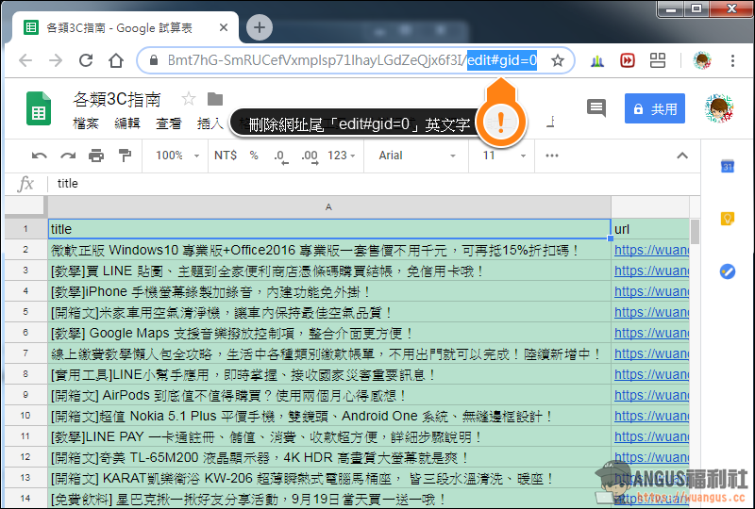
Task: Open Google Calendar side panel
Action: tap(728, 167)
